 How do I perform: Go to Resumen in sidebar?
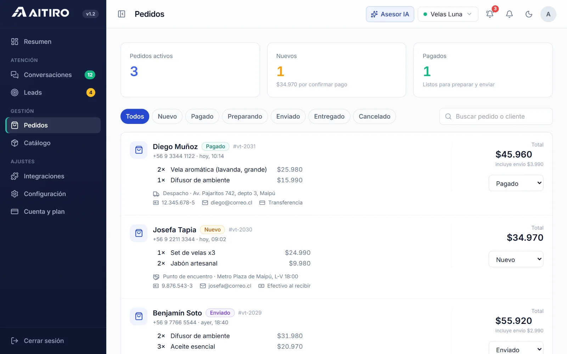click(53, 42)
